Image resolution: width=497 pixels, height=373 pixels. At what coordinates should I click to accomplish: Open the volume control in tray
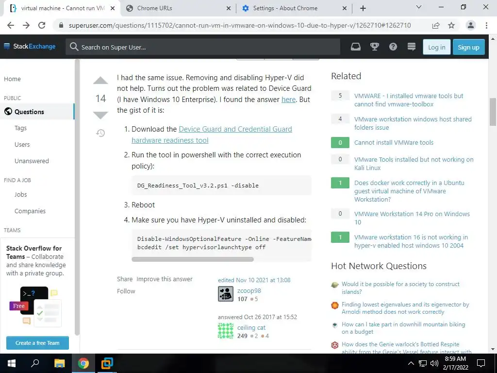coord(434,363)
